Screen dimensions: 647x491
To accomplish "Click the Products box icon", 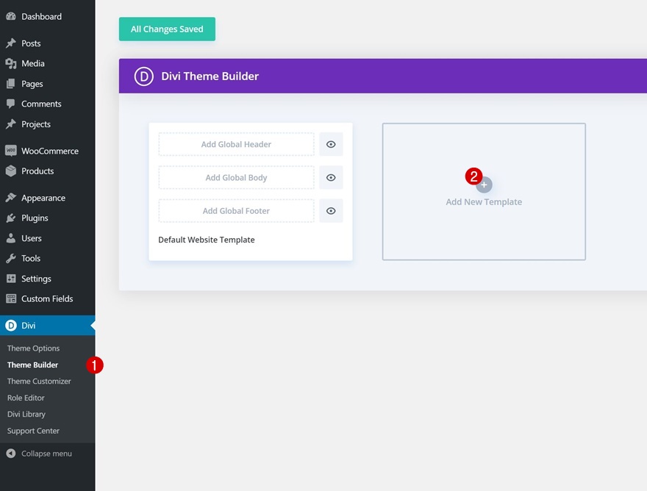I will 11,171.
